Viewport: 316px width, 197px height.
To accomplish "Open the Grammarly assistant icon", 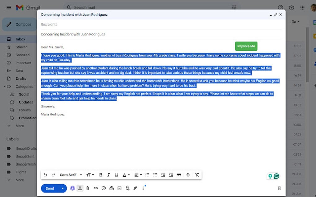I will pyautogui.click(x=276, y=176).
